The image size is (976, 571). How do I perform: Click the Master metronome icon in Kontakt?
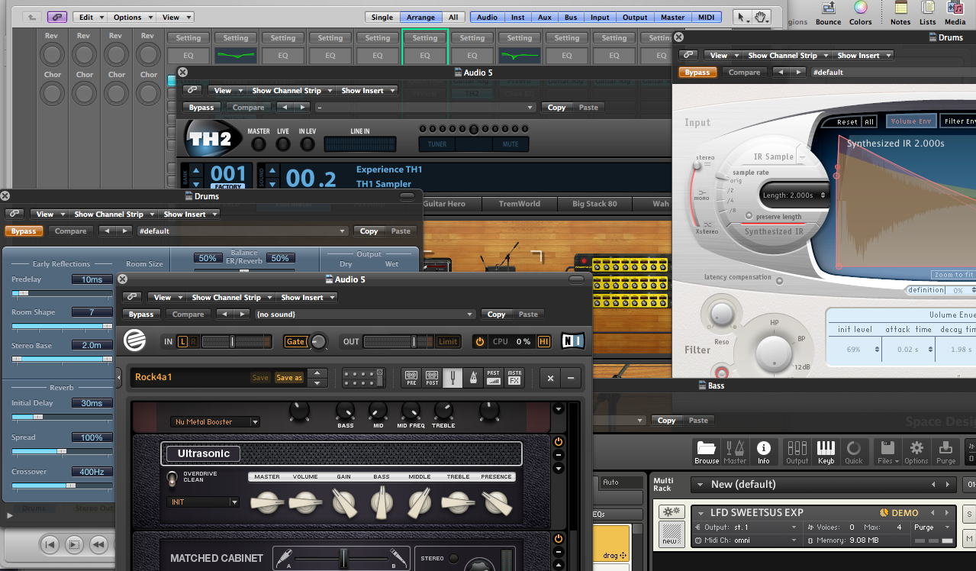click(x=735, y=451)
